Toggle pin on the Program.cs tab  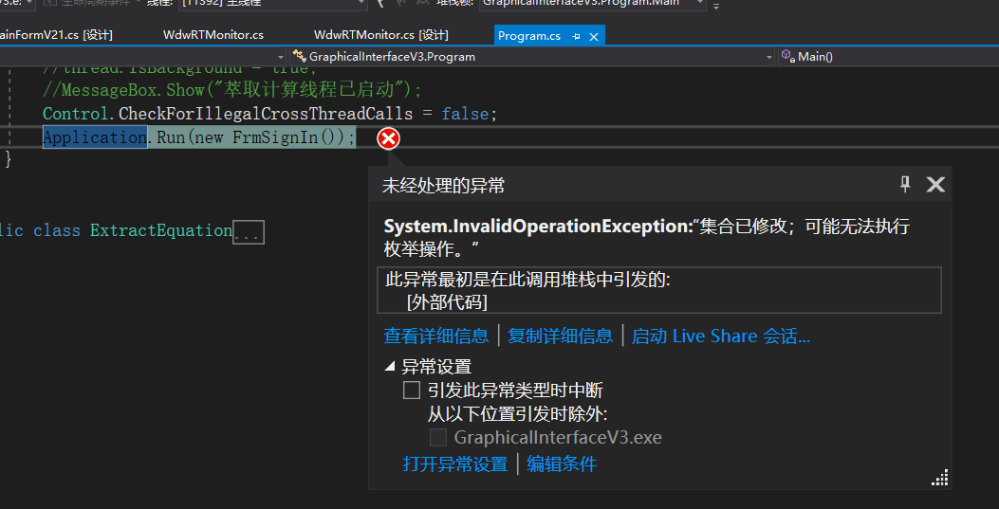pos(576,36)
